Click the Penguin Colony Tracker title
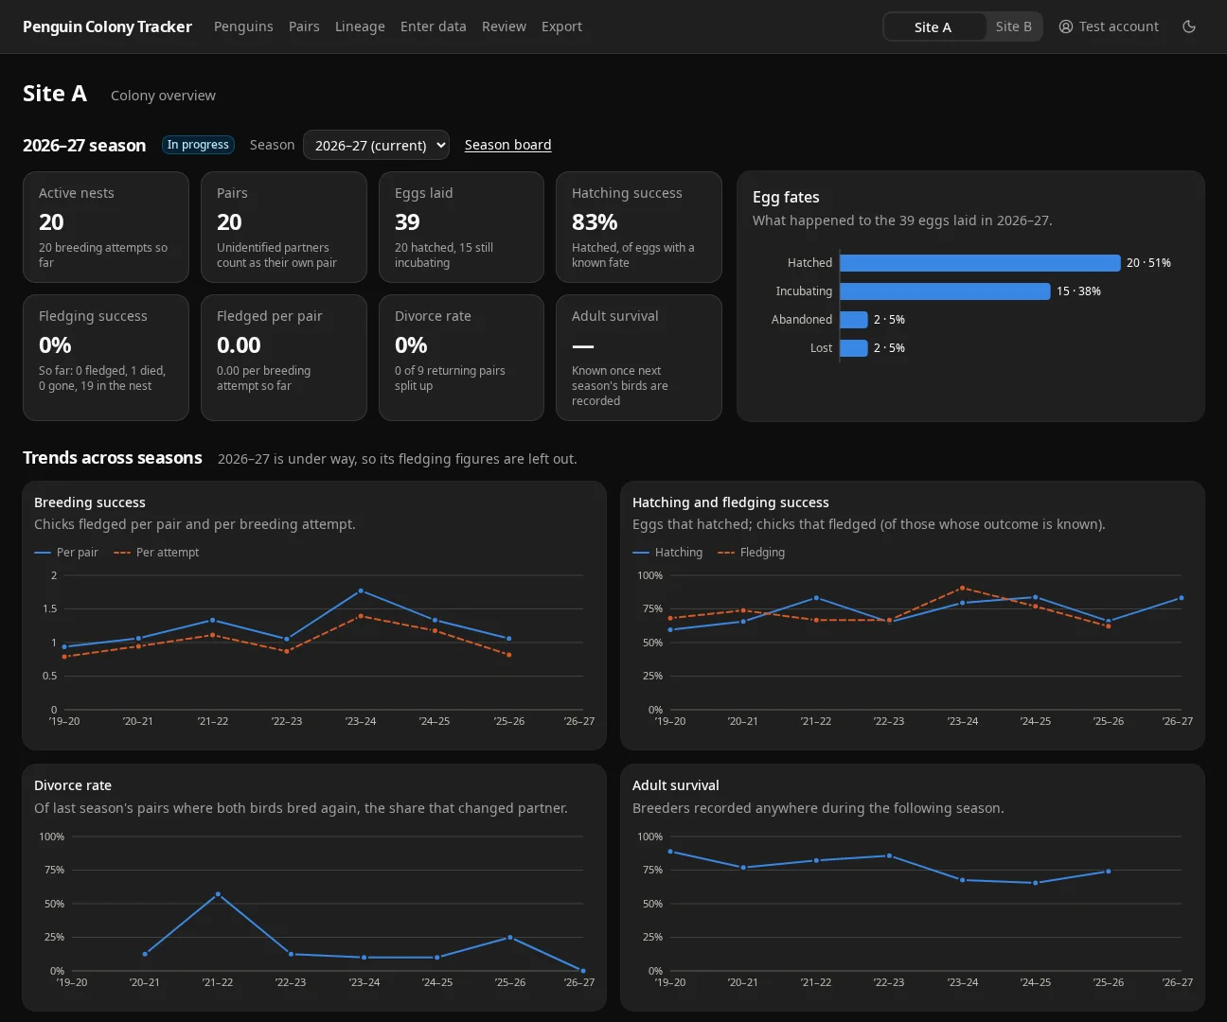Viewport: 1227px width, 1022px height. (x=107, y=26)
